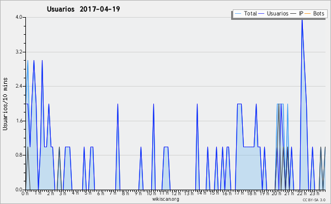Click the '11 h' x-axis label
The width and height of the screenshot is (331, 204).
(164, 193)
